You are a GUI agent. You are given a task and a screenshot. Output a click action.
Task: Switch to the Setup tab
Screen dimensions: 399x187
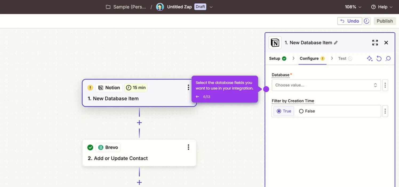(278, 58)
